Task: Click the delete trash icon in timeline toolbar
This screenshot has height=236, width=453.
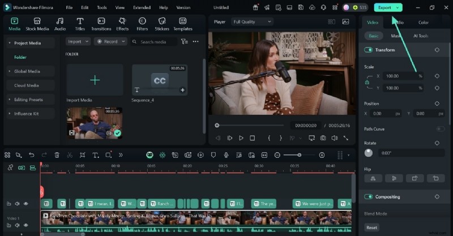Action: (x=57, y=155)
